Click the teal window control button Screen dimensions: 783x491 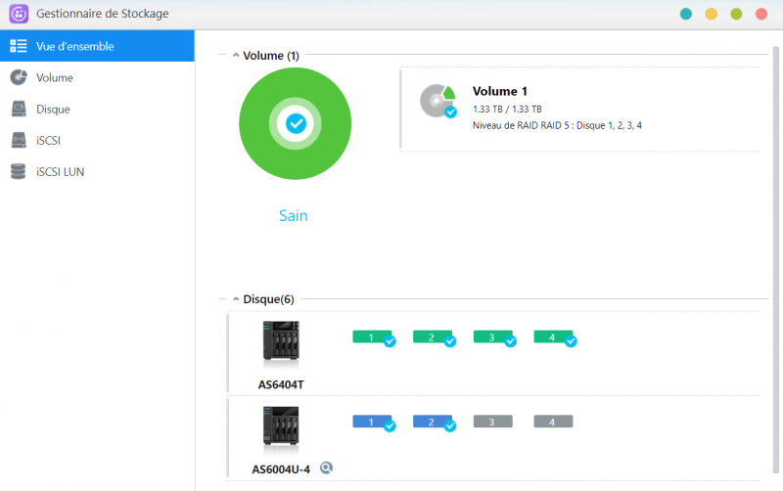click(686, 14)
